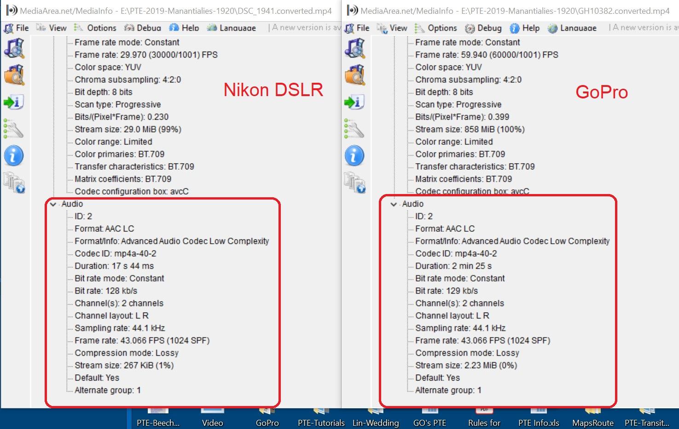
Task: Click bottom website icon in GH10382 window sidebar
Action: 354,183
